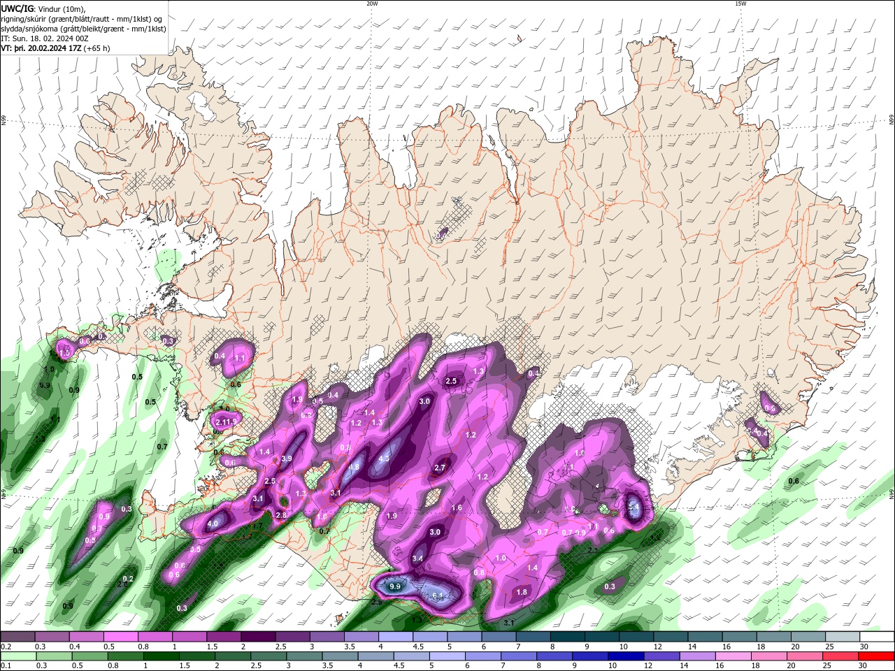895x671 pixels.
Task: Pick the deep purple 2 snow scale swatch
Action: pyautogui.click(x=258, y=637)
